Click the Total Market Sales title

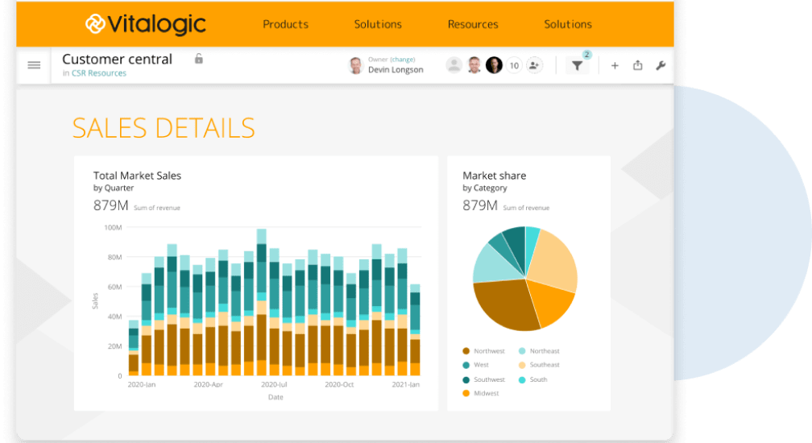pyautogui.click(x=137, y=176)
